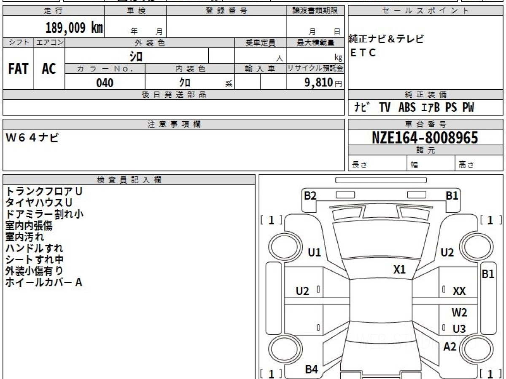506x379 pixels.
Task: Click the 後日発送部品 section header
Action: 174,95
